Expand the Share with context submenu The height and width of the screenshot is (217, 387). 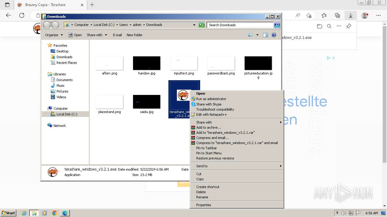pos(237,122)
